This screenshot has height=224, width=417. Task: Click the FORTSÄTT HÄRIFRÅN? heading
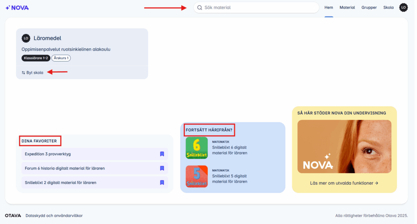point(209,130)
